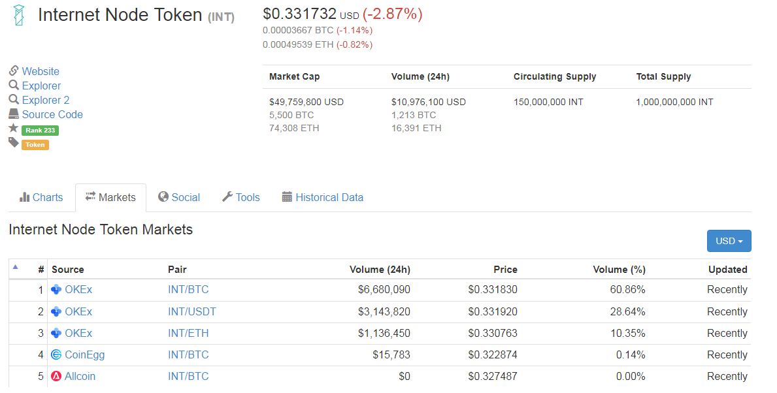The width and height of the screenshot is (777, 393).
Task: Open the Tools tab
Action: point(241,197)
